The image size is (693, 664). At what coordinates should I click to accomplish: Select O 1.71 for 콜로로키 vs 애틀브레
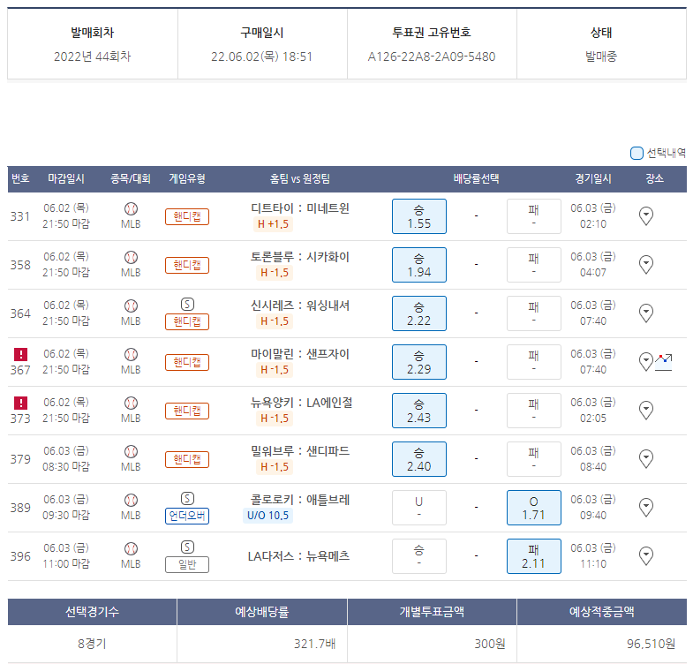pyautogui.click(x=534, y=508)
